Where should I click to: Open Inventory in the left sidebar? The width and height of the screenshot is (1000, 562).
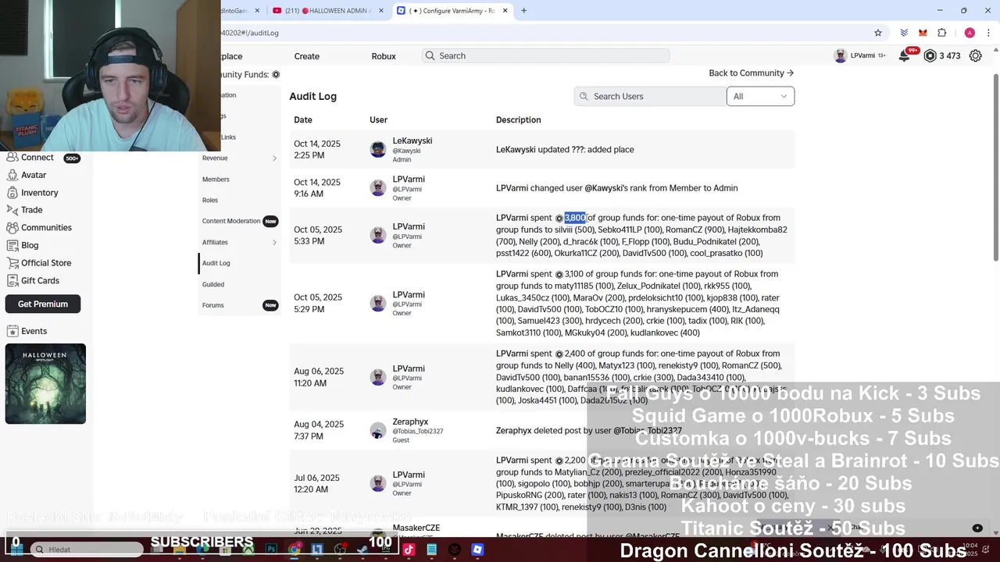coord(39,193)
